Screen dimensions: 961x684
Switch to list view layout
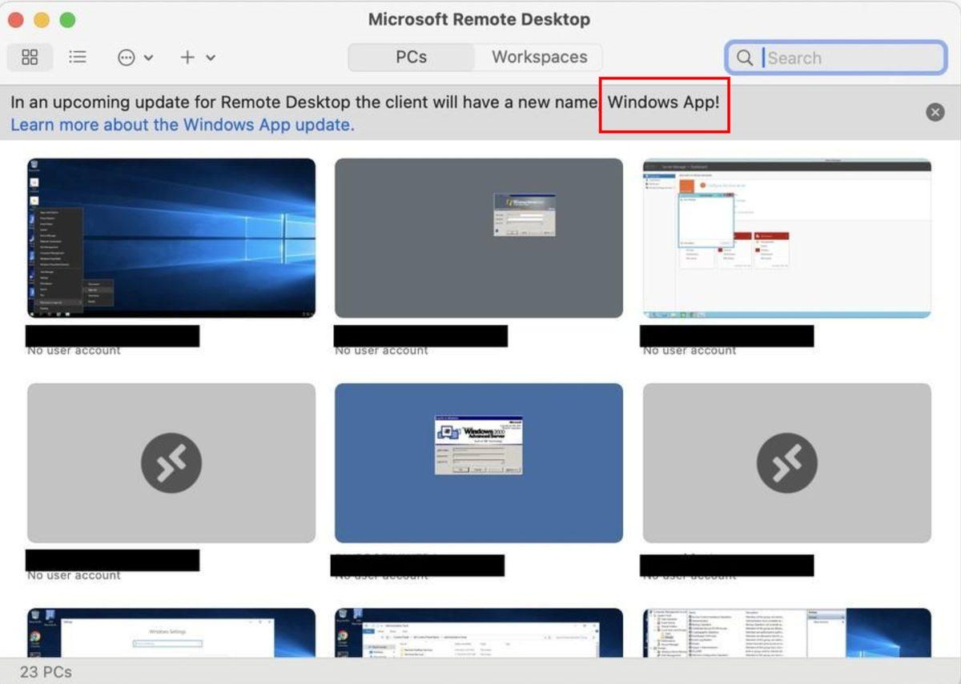click(x=78, y=57)
